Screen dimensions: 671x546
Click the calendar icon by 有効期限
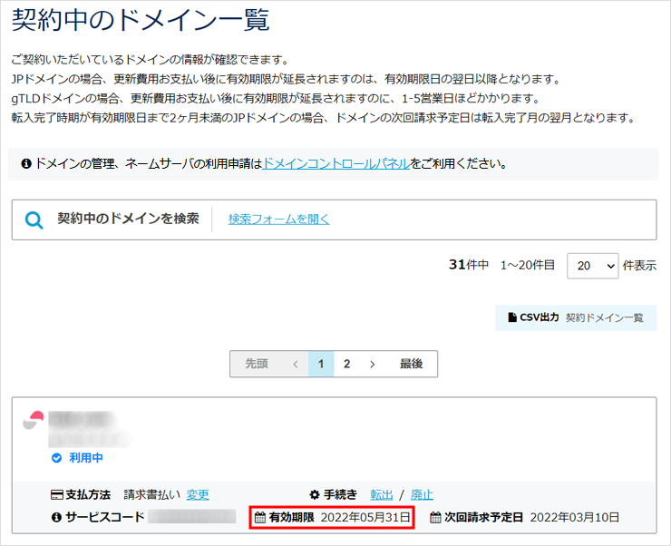(260, 517)
